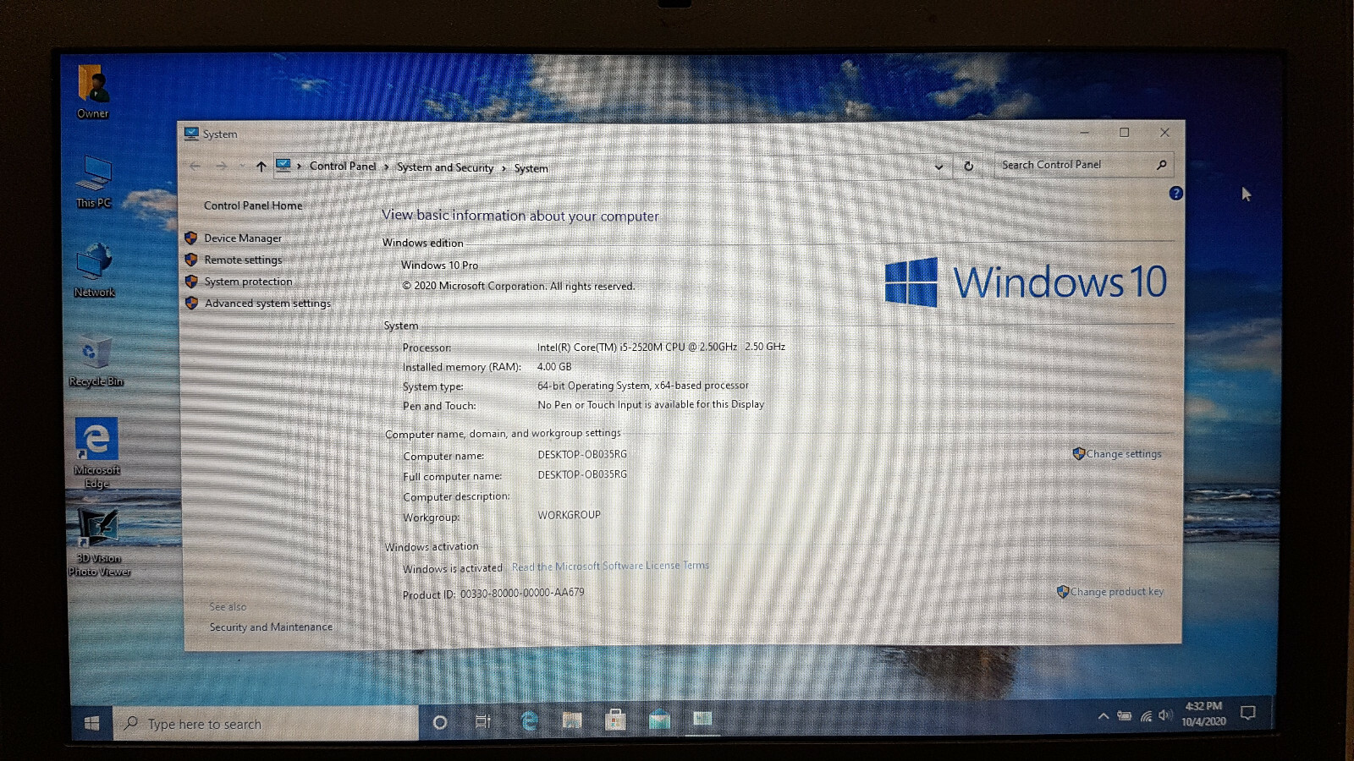This screenshot has width=1354, height=761.
Task: Minimize the System window
Action: 1084,133
